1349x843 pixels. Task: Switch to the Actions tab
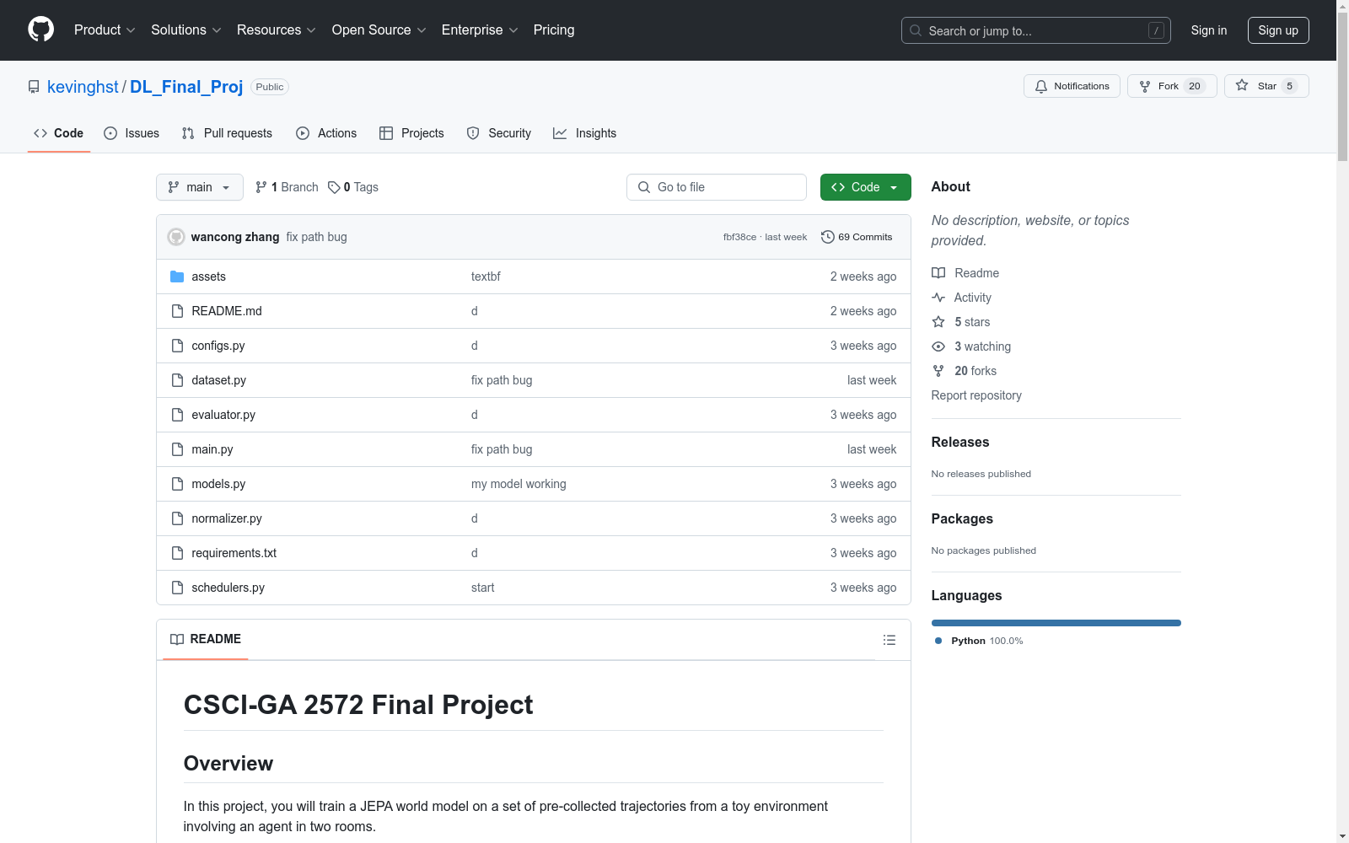click(x=326, y=133)
